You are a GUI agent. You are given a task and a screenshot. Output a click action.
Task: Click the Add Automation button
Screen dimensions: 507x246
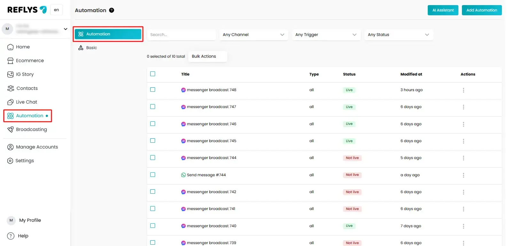[481, 10]
